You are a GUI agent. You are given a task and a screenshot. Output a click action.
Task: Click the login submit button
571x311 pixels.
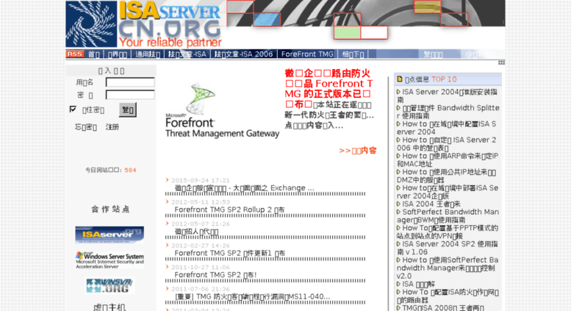click(x=128, y=110)
